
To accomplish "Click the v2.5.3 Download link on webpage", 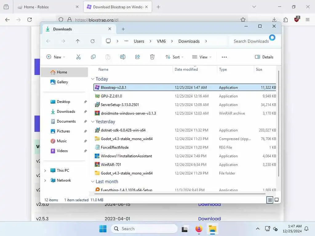I will 209,219.
